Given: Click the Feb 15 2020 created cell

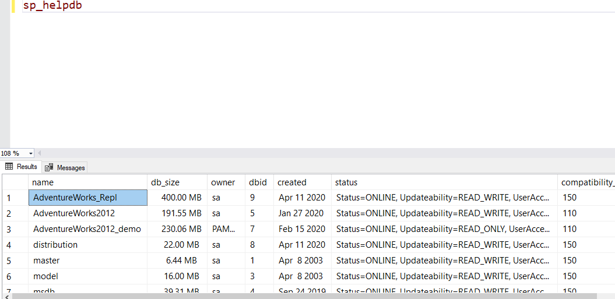Looking at the screenshot, I should tap(303, 229).
